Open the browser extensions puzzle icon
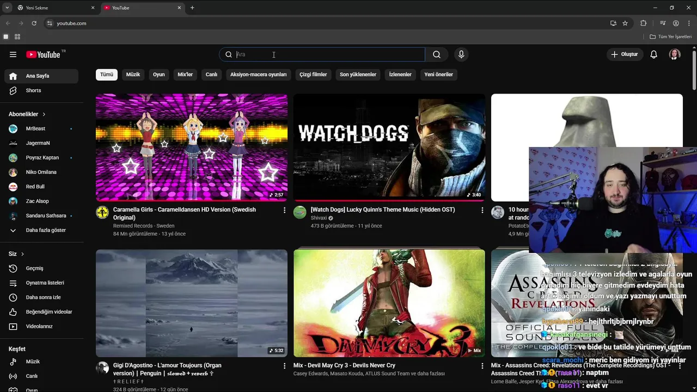This screenshot has height=392, width=697. pyautogui.click(x=644, y=23)
